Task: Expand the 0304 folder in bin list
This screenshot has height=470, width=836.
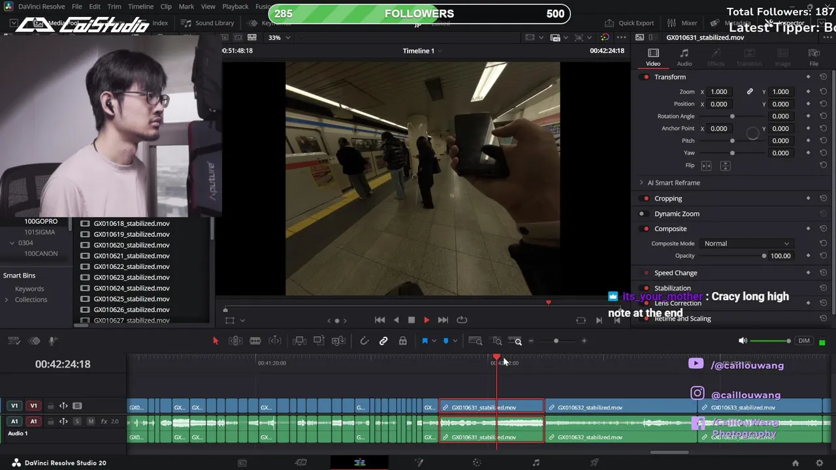Action: point(12,243)
